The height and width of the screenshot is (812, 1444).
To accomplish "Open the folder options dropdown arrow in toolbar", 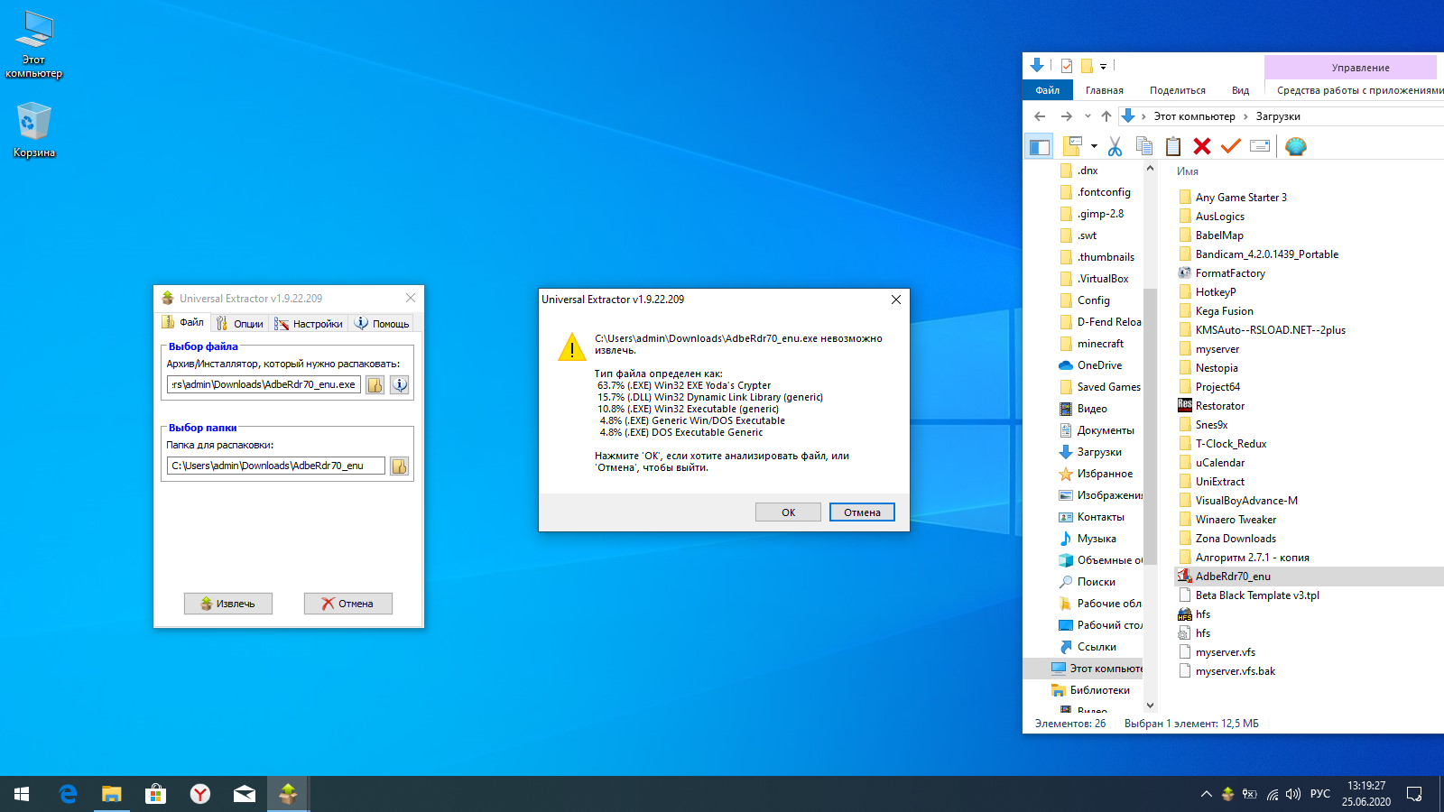I will pyautogui.click(x=1094, y=146).
